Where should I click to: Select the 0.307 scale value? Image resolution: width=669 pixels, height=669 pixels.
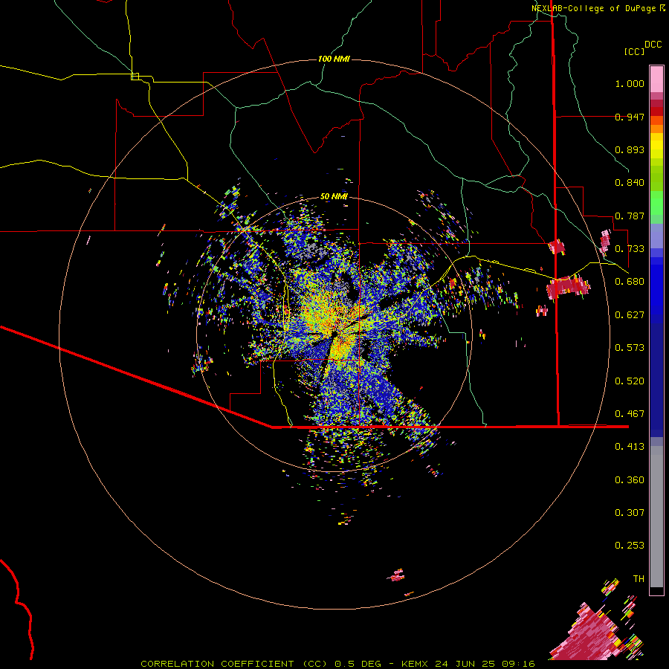point(630,513)
